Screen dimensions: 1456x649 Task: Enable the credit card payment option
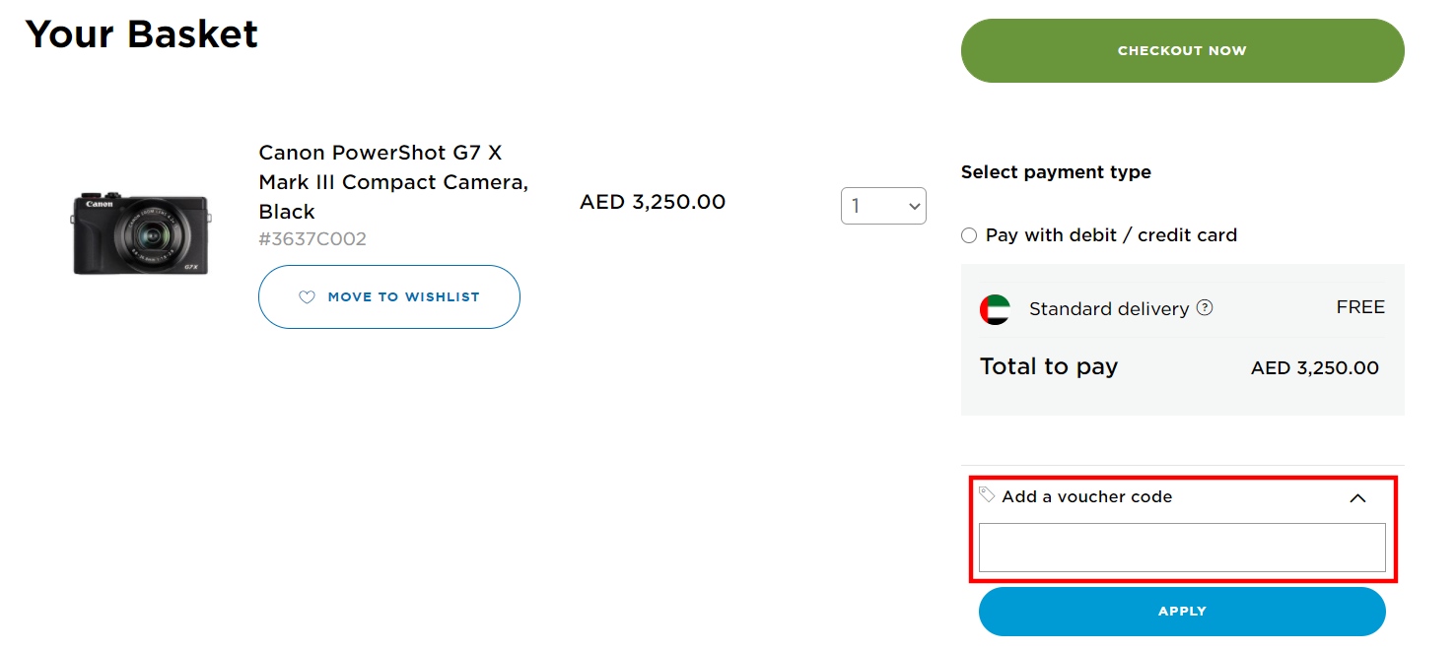coord(969,234)
